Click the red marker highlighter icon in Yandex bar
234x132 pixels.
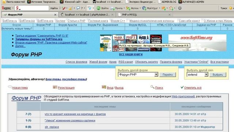(x=64, y=8)
